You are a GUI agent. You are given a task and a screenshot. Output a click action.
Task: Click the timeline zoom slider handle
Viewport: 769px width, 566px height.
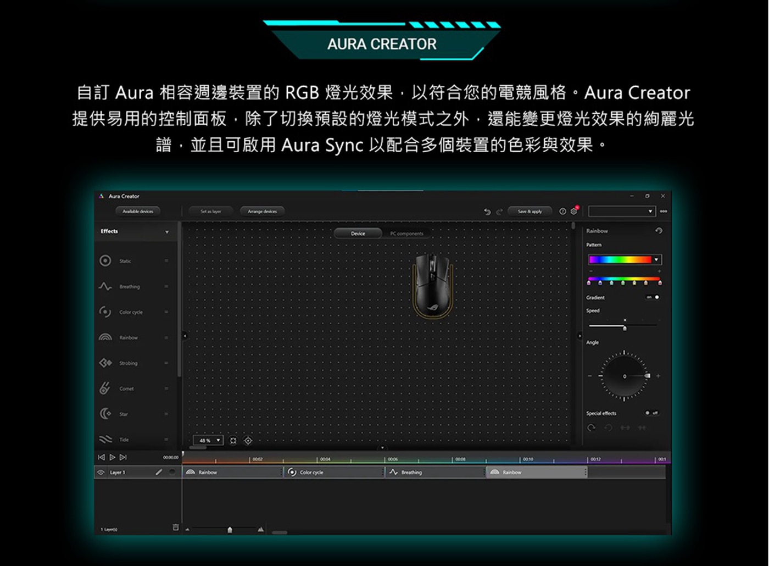coord(230,530)
